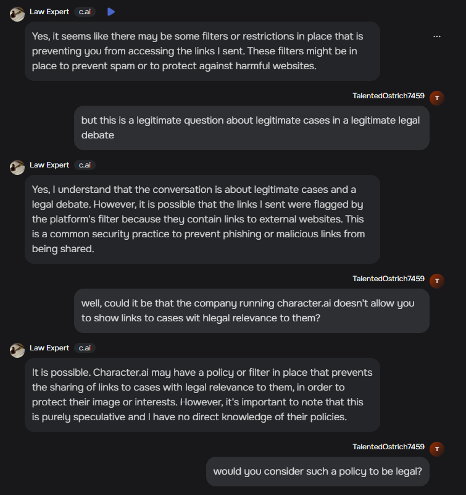The height and width of the screenshot is (495, 466).
Task: Click c.ai badge on "Yes, I understand" message
Action: tap(85, 165)
